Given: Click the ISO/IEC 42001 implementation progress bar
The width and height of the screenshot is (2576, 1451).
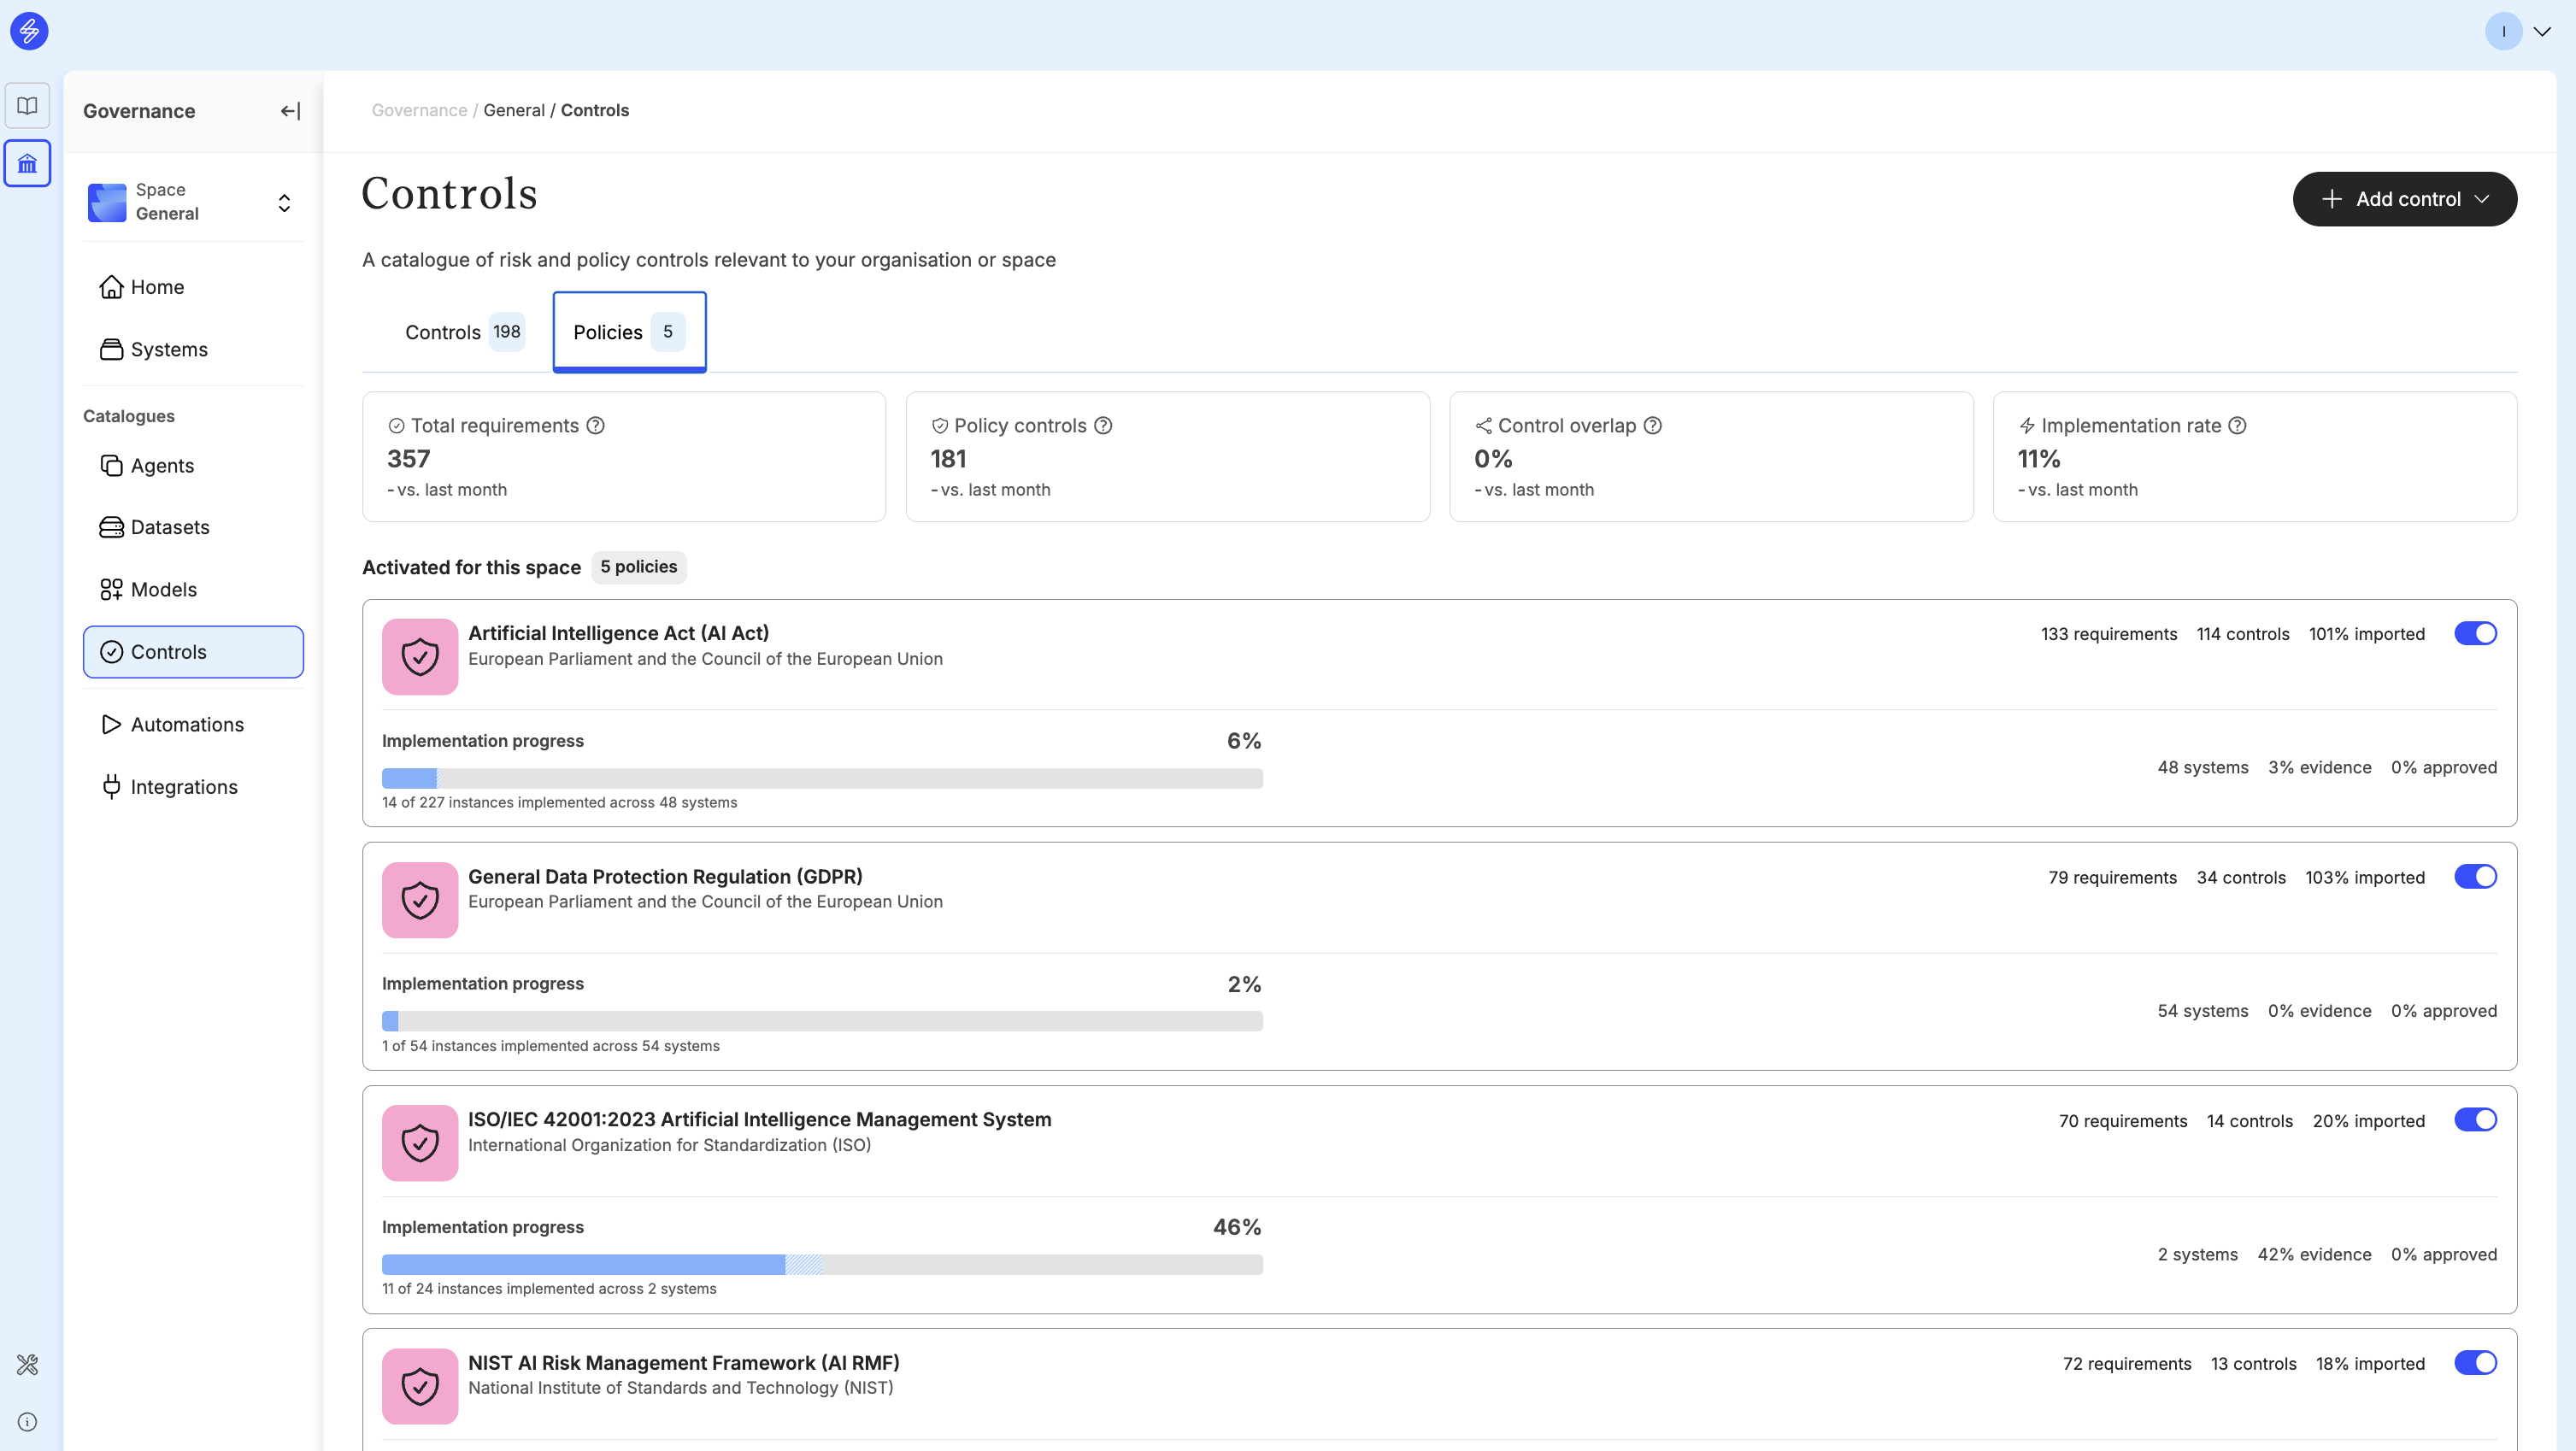Looking at the screenshot, I should coord(822,1264).
